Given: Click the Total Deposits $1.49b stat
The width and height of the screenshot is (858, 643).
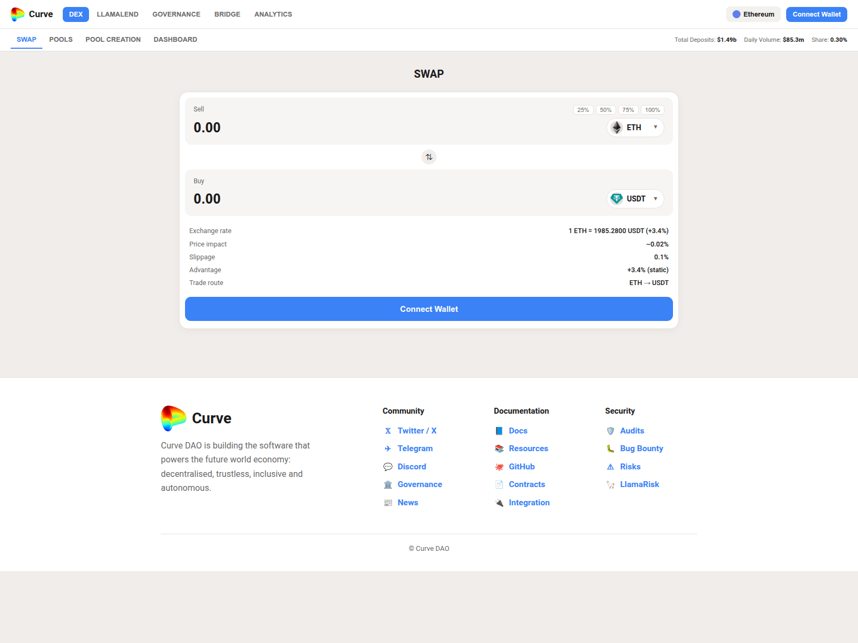Looking at the screenshot, I should tap(705, 40).
